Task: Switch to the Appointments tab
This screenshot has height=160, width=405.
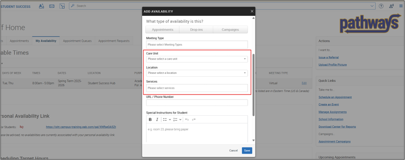Action: tap(19, 41)
